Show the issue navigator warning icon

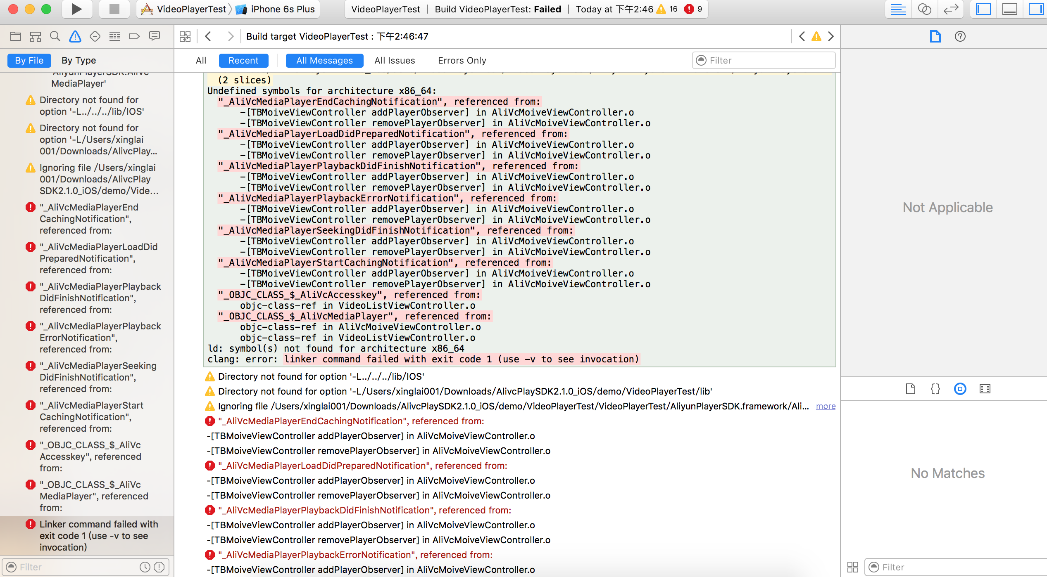pos(75,36)
